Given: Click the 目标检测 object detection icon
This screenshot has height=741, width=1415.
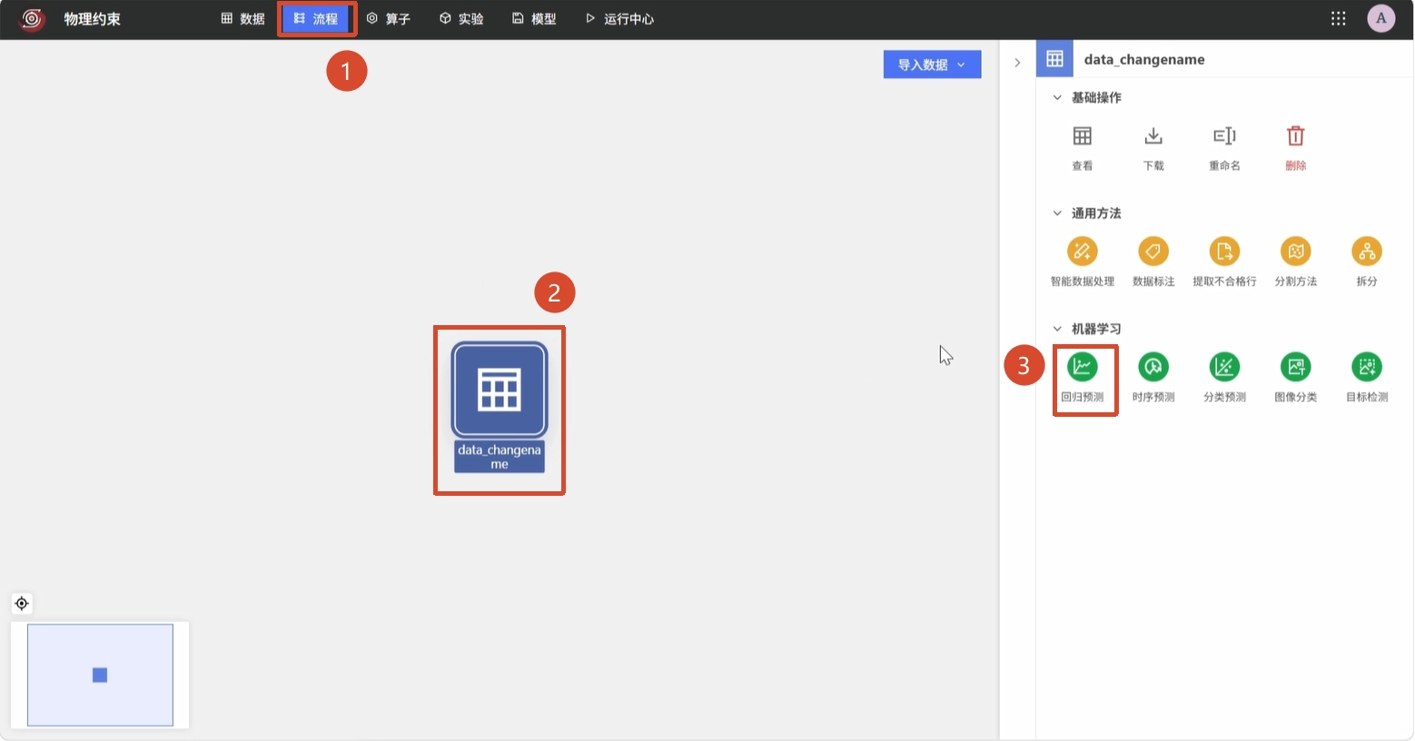Looking at the screenshot, I should click(x=1367, y=367).
